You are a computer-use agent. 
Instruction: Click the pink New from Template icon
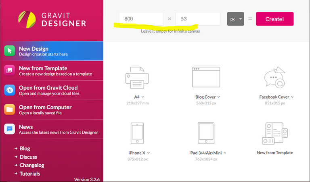tap(10, 70)
